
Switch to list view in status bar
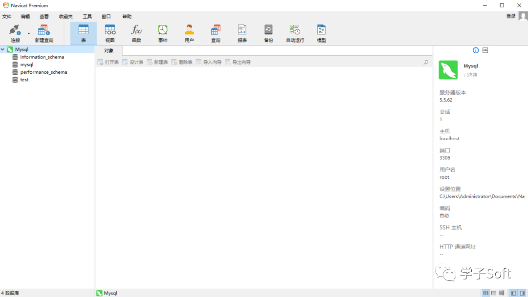point(494,293)
